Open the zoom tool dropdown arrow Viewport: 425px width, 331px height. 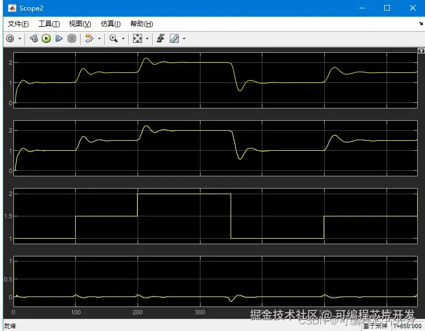(123, 39)
